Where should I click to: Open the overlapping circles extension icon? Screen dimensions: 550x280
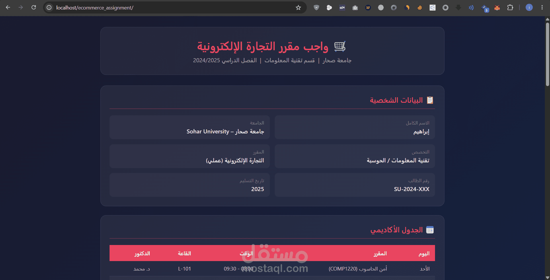point(329,8)
